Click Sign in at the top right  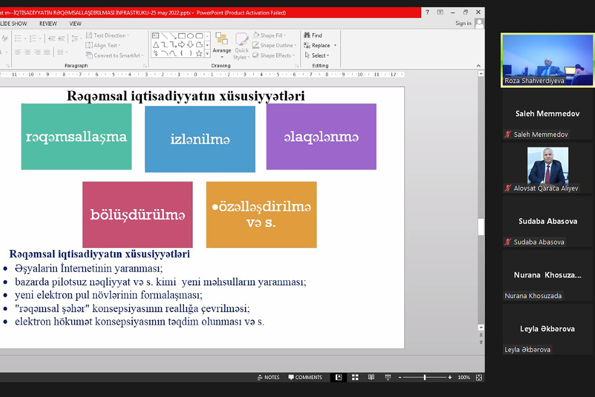(463, 23)
